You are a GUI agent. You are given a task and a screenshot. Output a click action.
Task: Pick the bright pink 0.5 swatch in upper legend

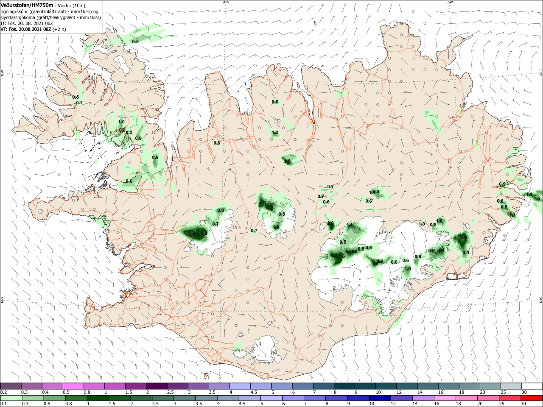73,386
